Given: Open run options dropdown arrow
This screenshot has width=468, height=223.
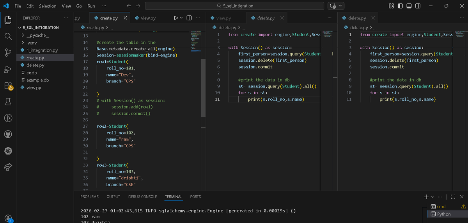Looking at the screenshot, I should (181, 18).
